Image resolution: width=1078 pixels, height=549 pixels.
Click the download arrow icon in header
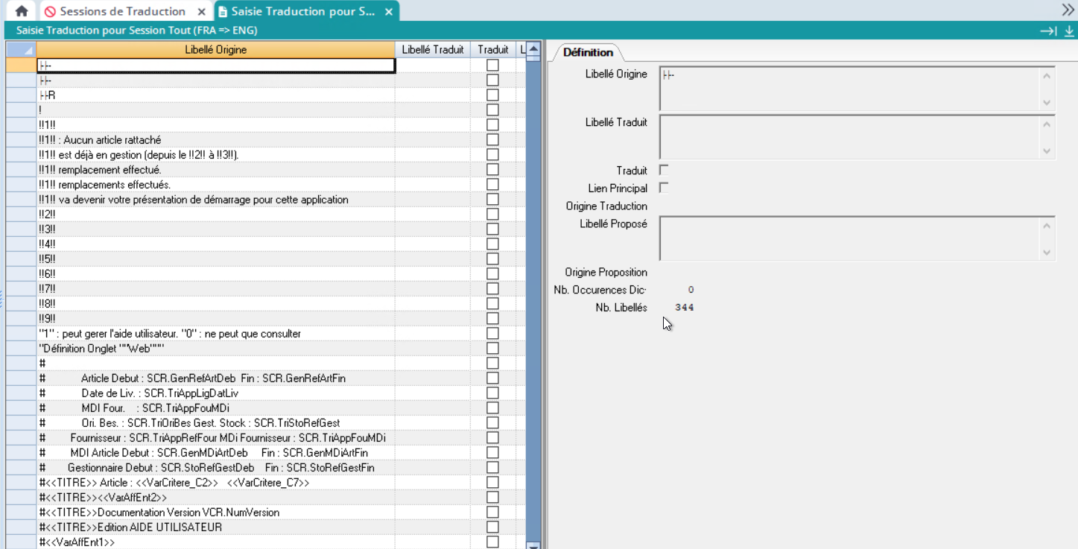pos(1069,31)
